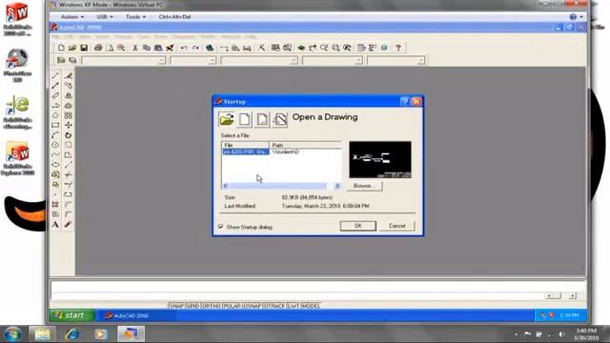Select the Polygon draw tool
The image size is (610, 343).
click(x=55, y=115)
